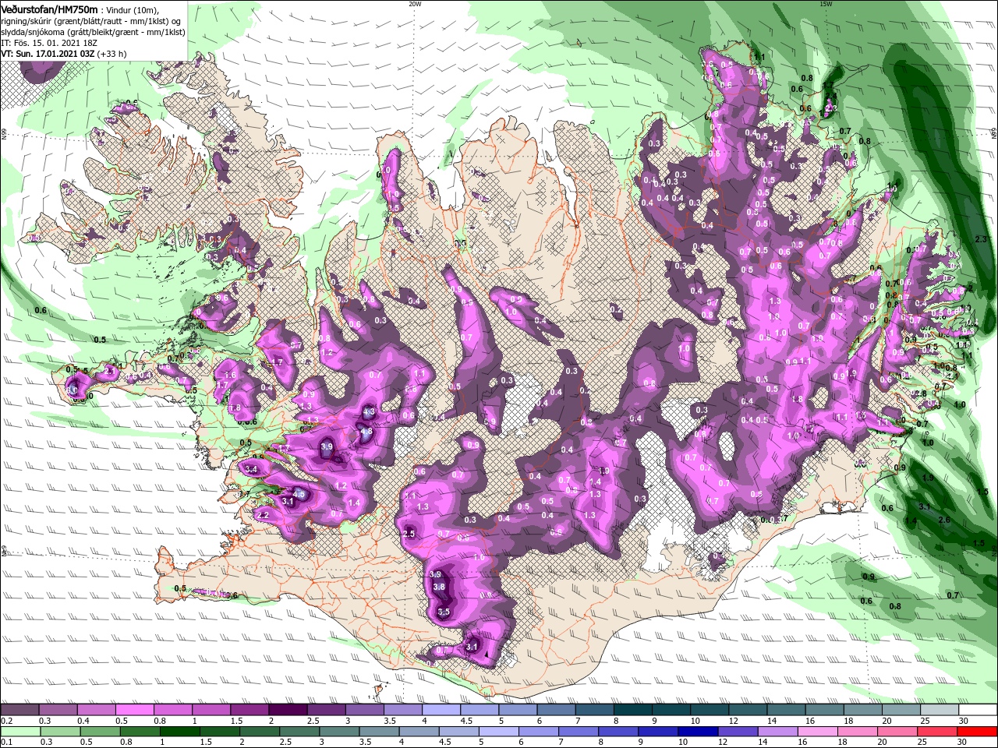Click the dark green 1 swatch on rain scale
The height and width of the screenshot is (748, 998).
179,732
